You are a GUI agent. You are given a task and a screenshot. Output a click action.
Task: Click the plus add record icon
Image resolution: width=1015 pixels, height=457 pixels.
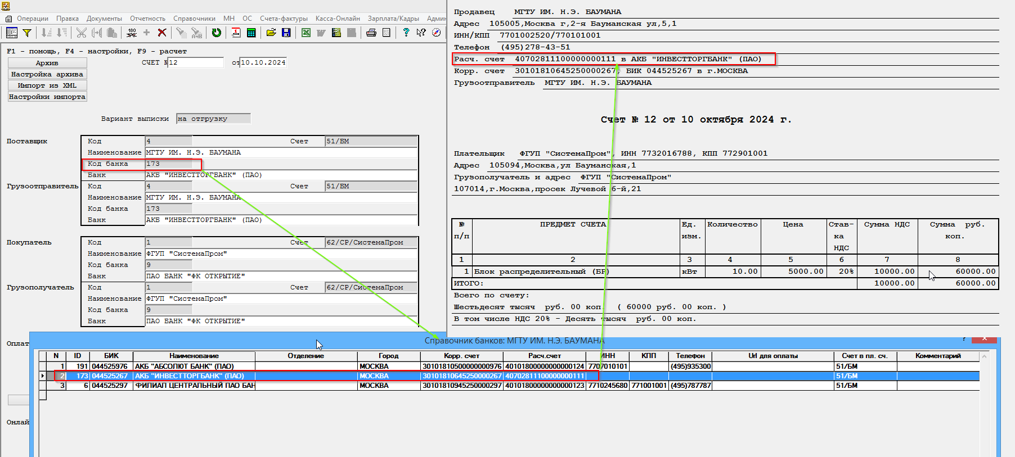pos(147,33)
